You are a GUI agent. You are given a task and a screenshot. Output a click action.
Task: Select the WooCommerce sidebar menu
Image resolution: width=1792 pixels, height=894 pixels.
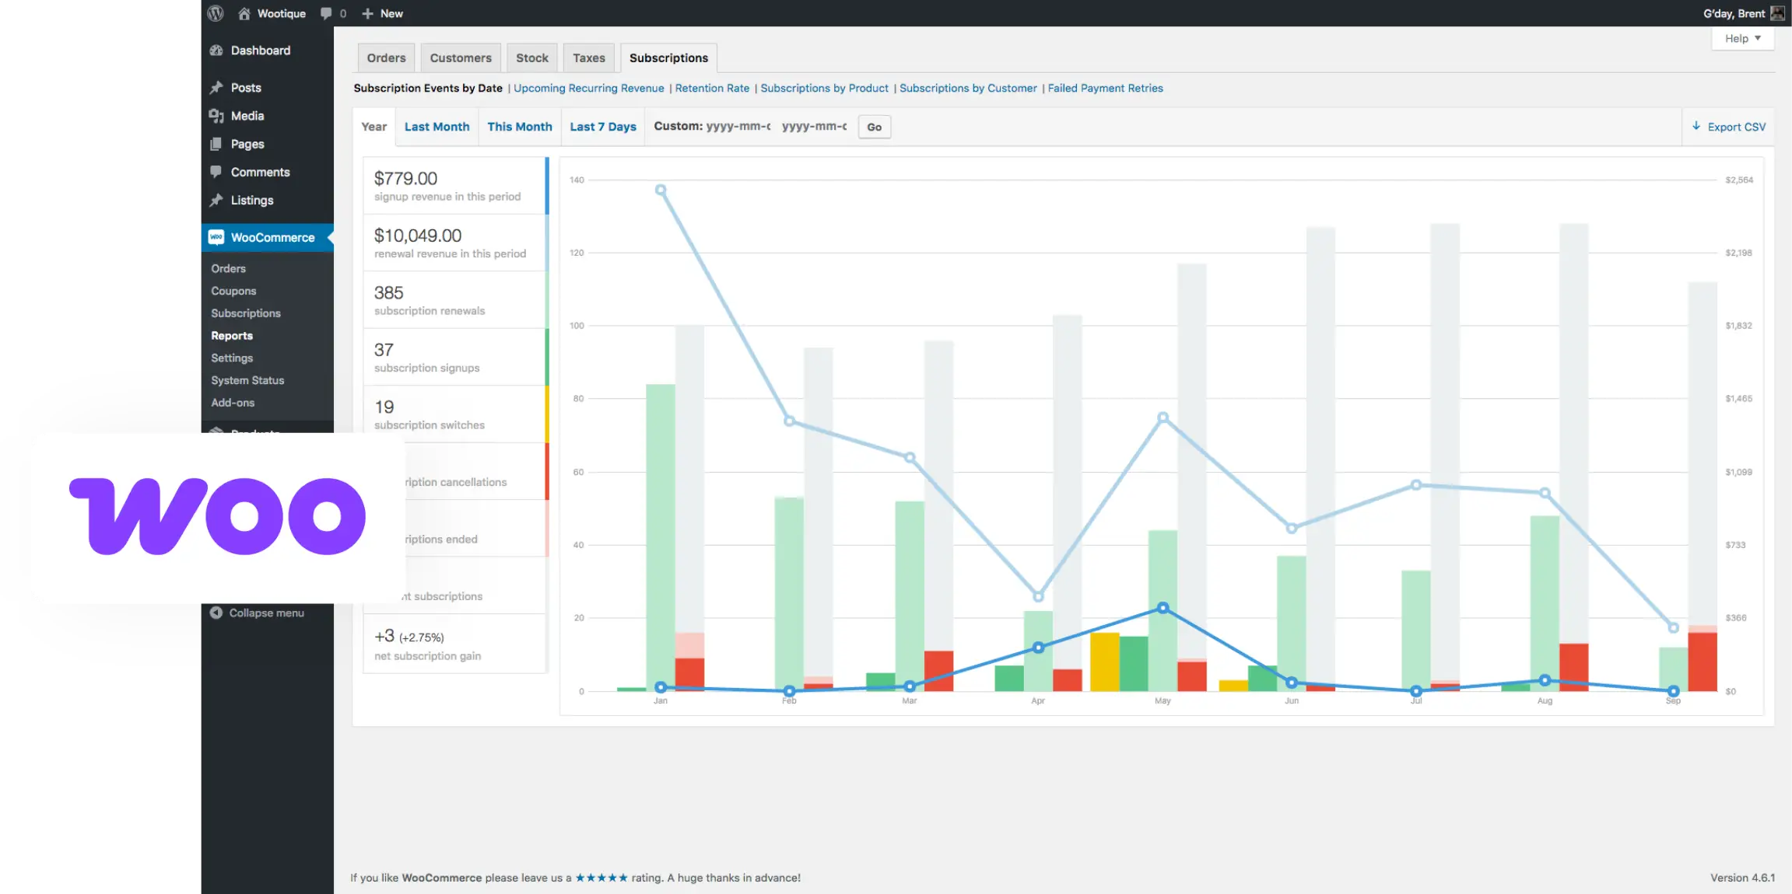pyautogui.click(x=267, y=237)
